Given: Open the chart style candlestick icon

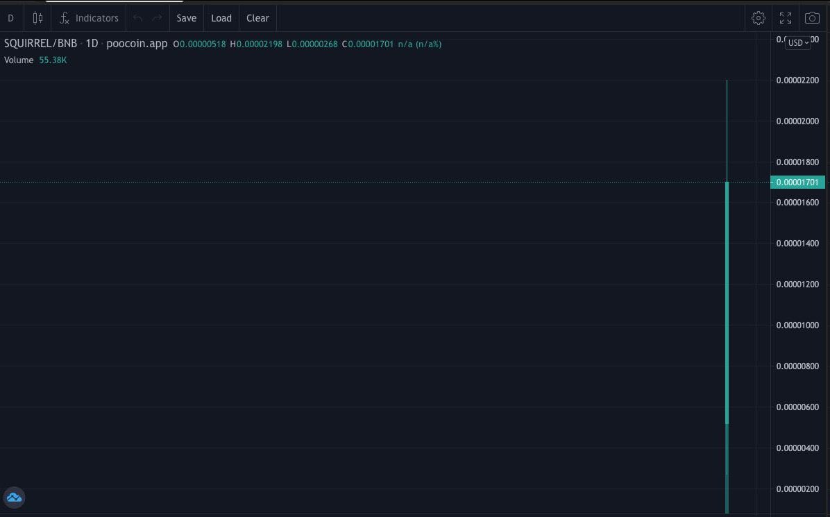Looking at the screenshot, I should pos(37,17).
